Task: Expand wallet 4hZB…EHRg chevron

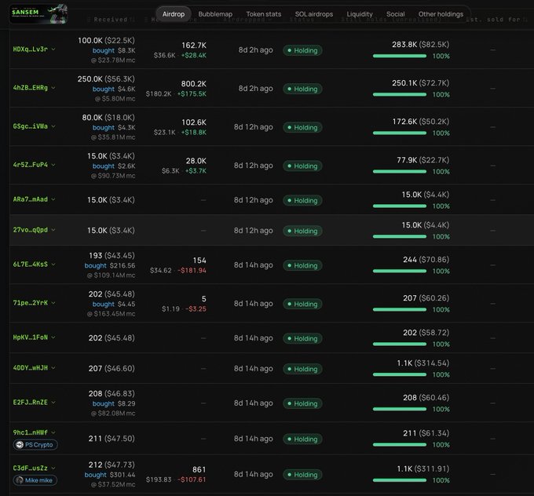Action: tap(53, 88)
